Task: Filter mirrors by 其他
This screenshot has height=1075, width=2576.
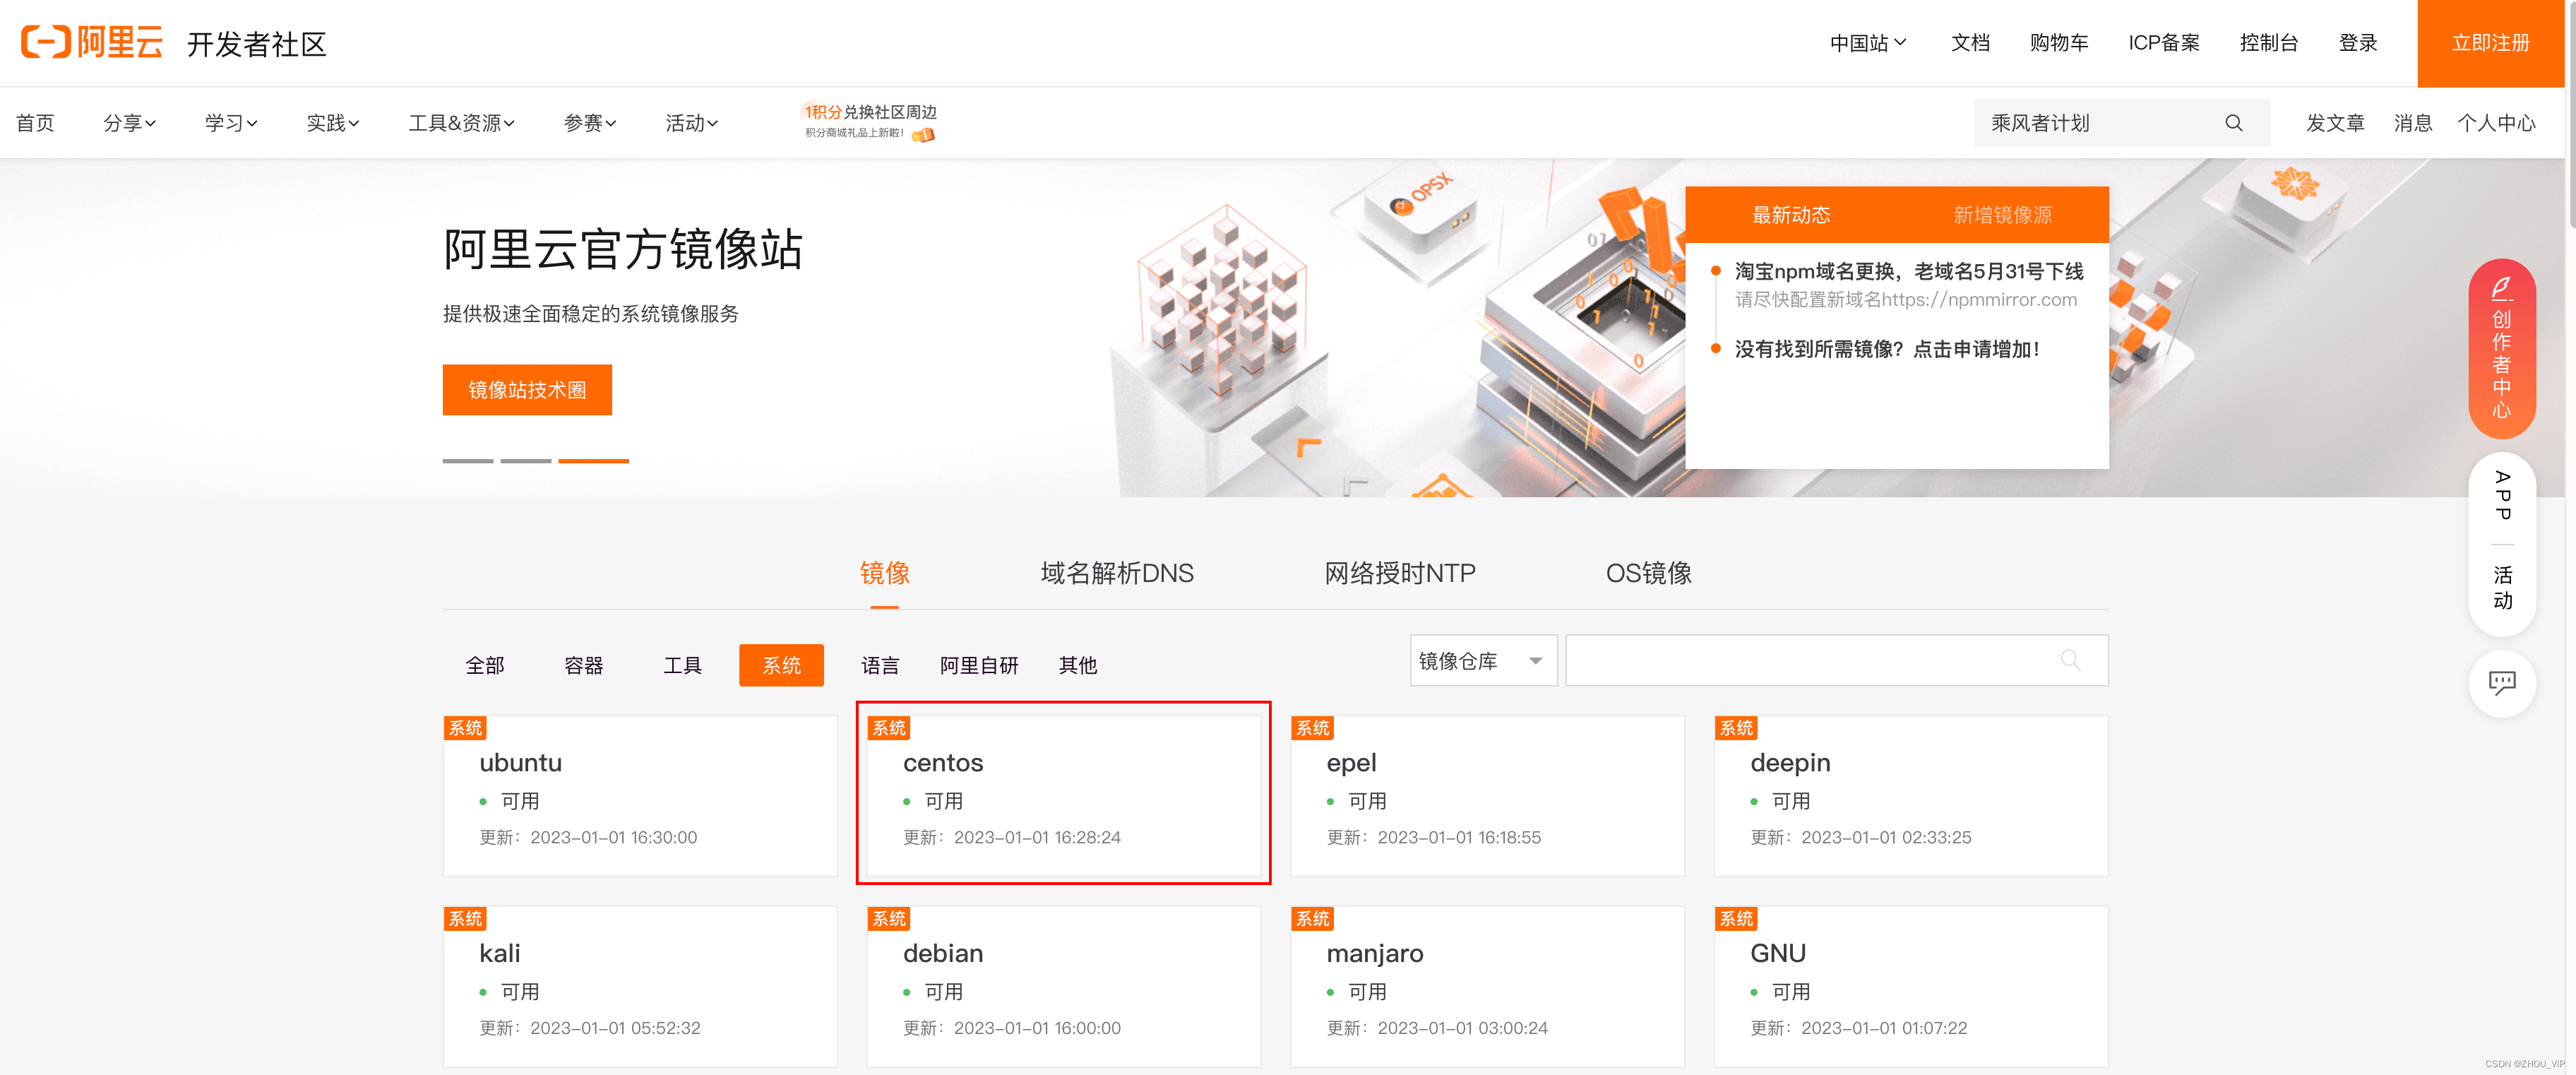Action: [1078, 665]
